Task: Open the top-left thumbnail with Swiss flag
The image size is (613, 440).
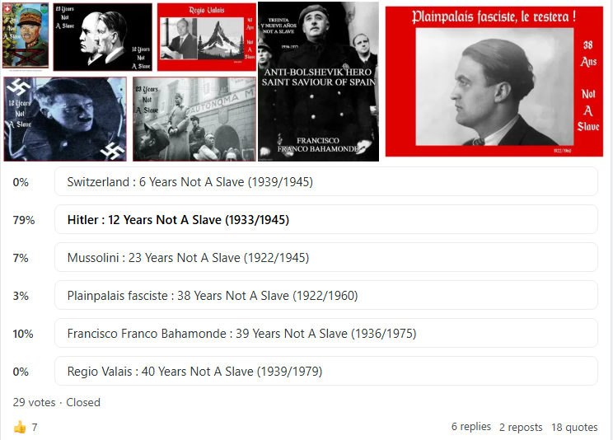Action: click(x=26, y=36)
